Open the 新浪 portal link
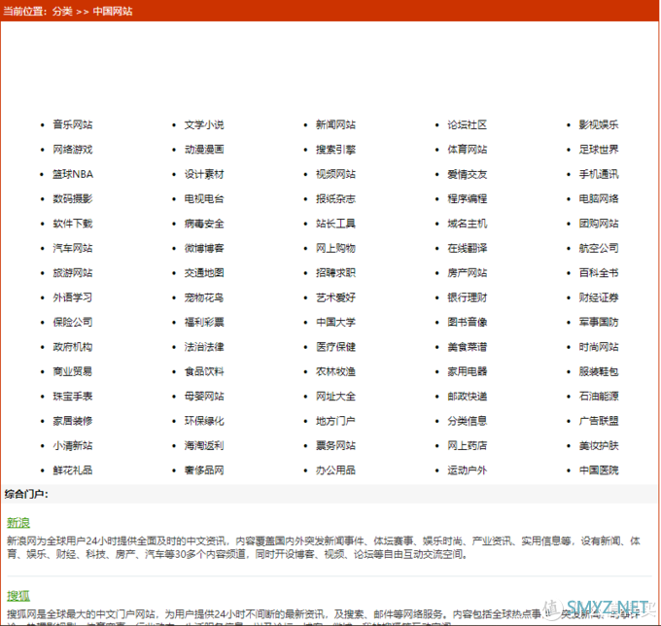Screen dimensions: 661x626 pyautogui.click(x=18, y=522)
